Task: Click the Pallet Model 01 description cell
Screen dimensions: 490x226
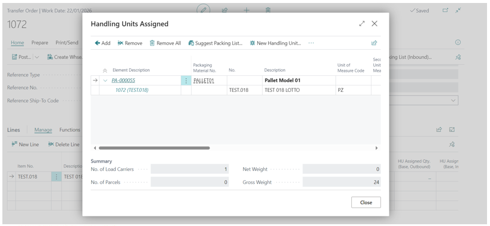Action: click(299, 81)
